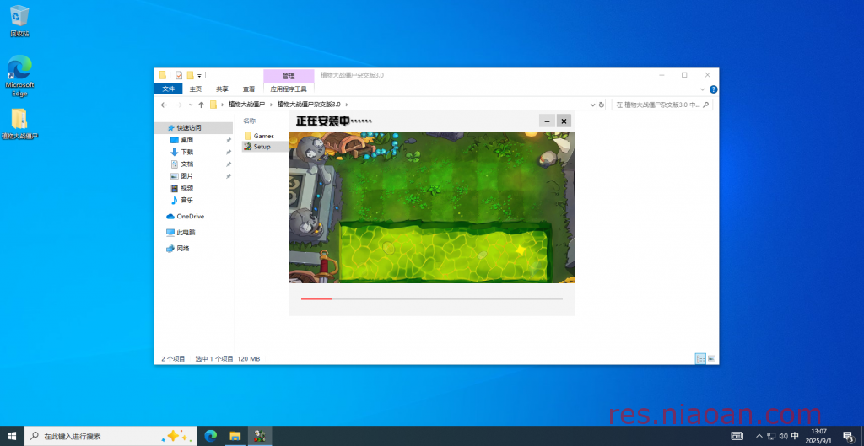Click the New Folder quick access icon
Viewport: 864px width, 446px height.
[190, 75]
